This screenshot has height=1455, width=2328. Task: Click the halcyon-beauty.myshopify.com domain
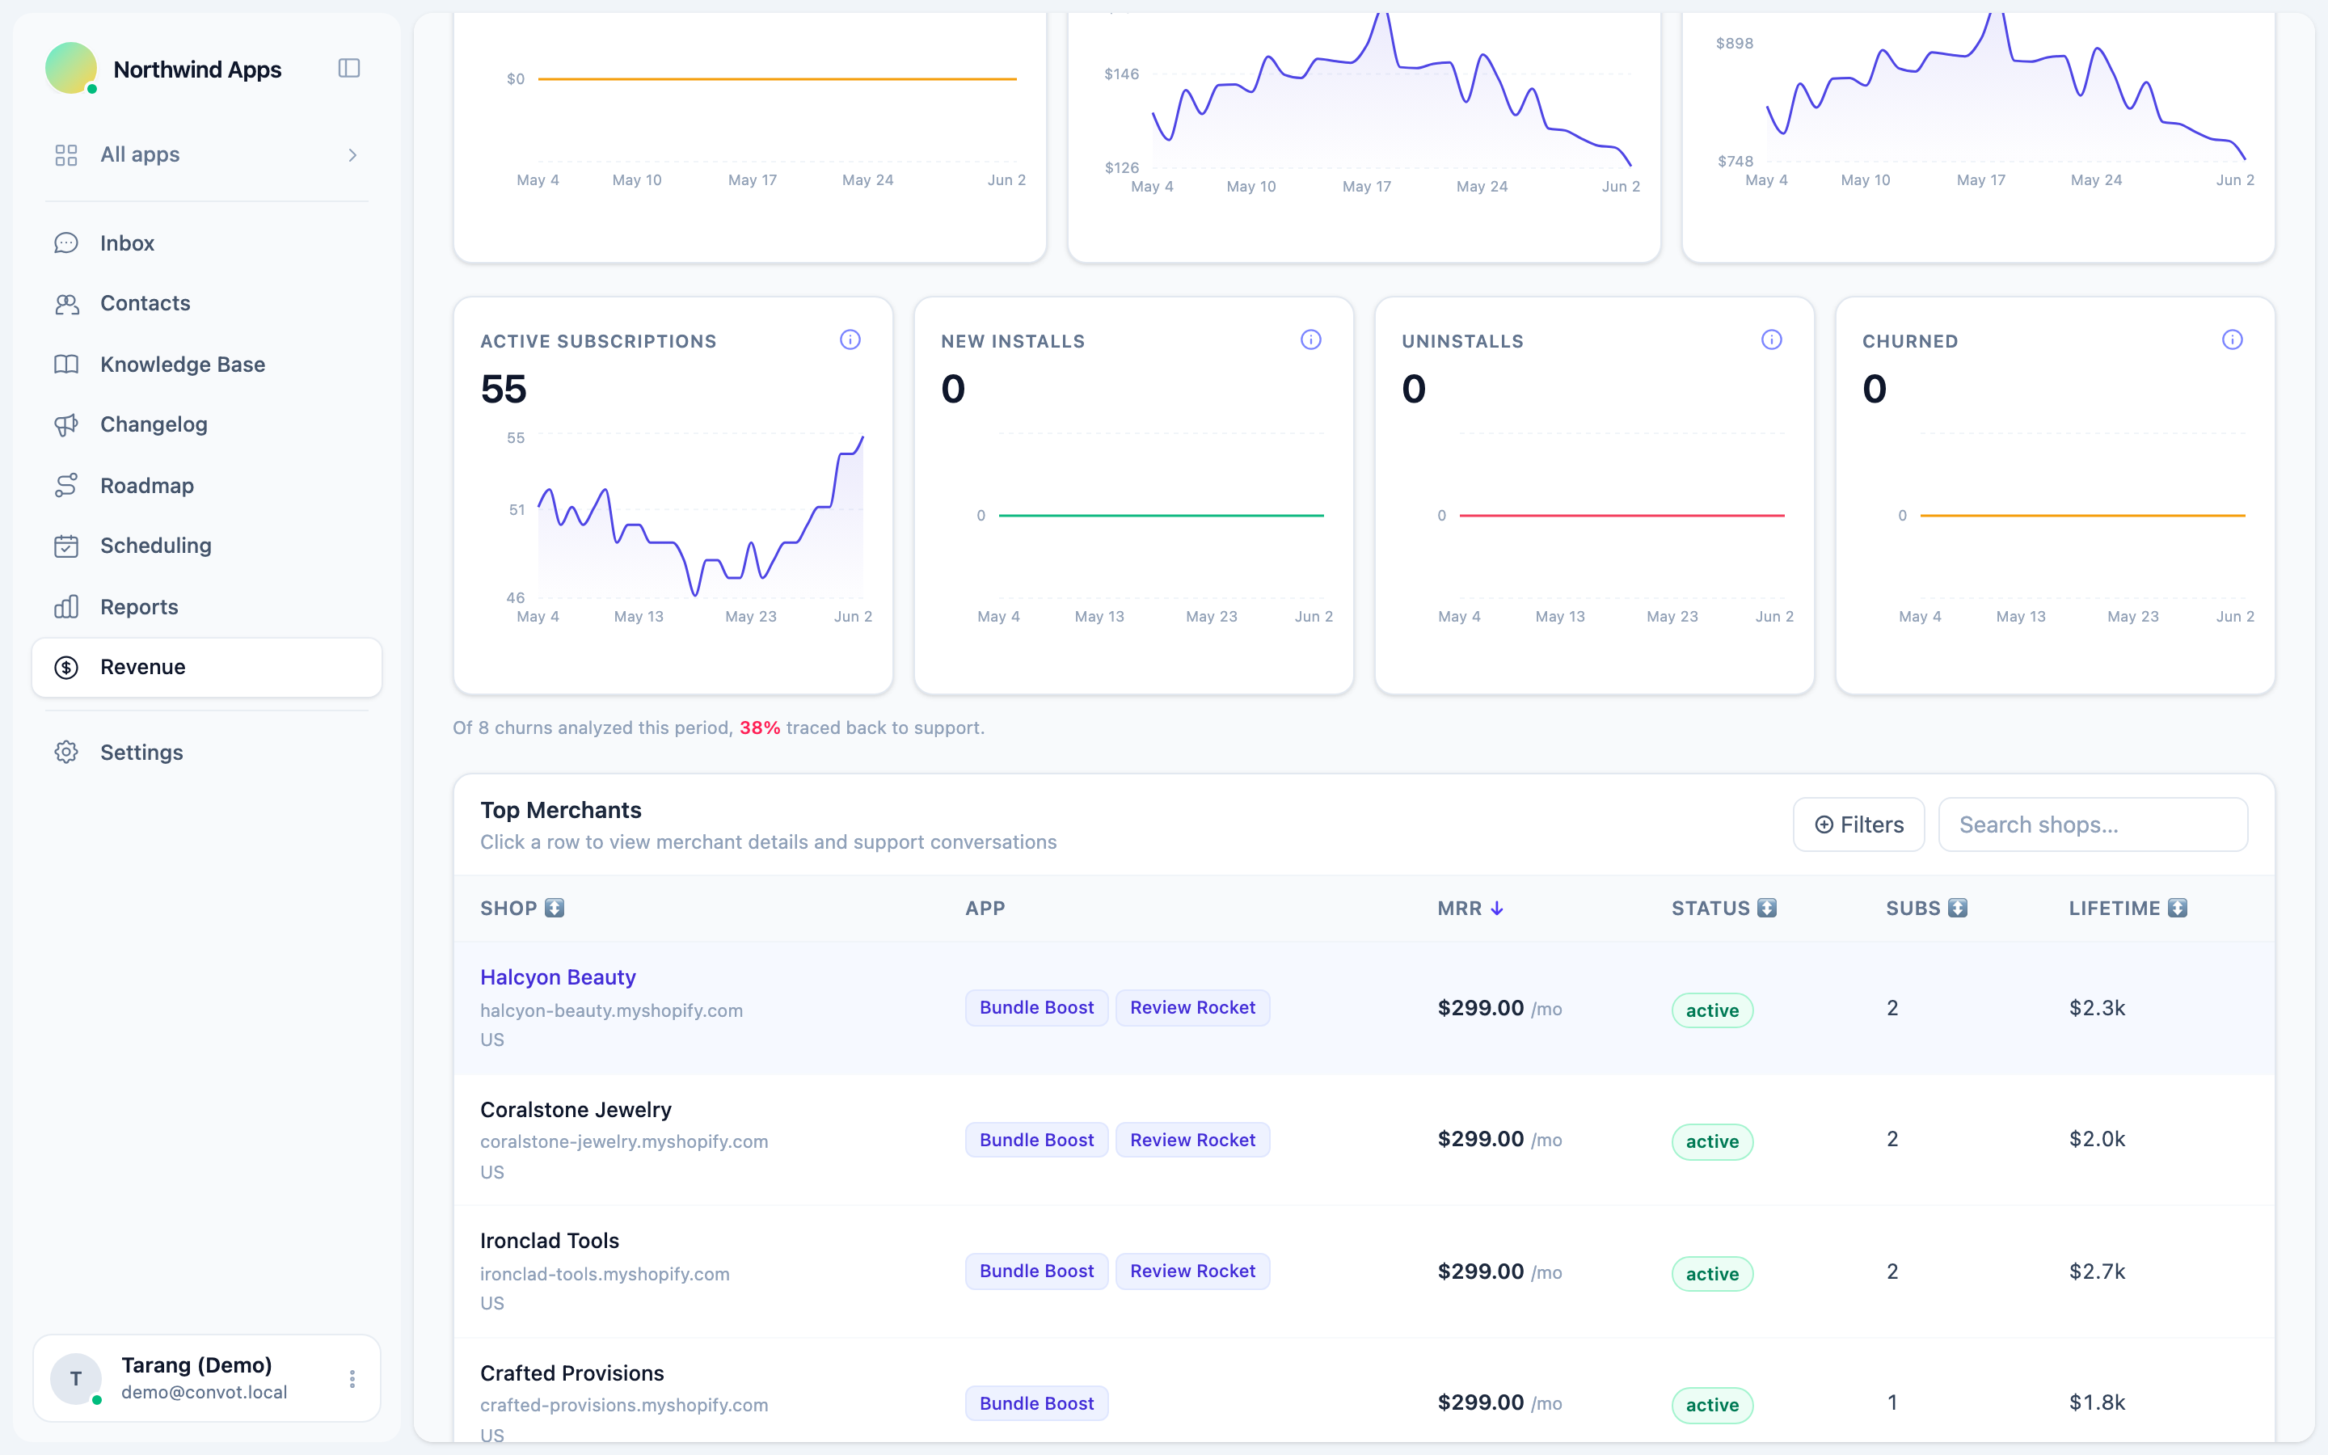tap(612, 1011)
